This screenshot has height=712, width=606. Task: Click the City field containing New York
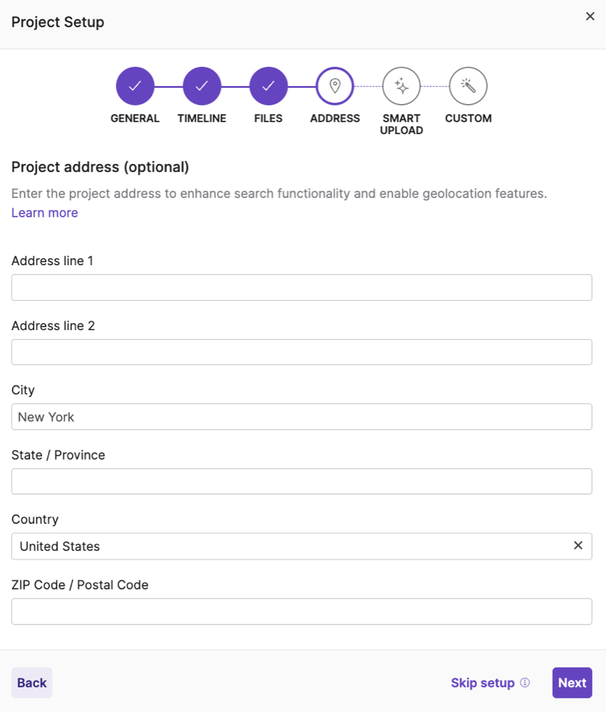(302, 416)
